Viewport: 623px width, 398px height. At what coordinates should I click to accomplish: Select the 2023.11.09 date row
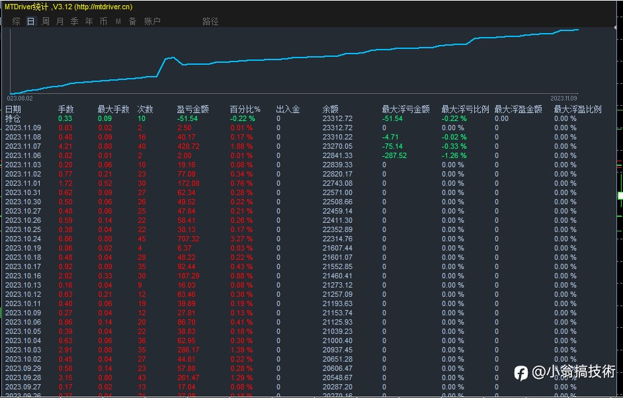tap(23, 128)
